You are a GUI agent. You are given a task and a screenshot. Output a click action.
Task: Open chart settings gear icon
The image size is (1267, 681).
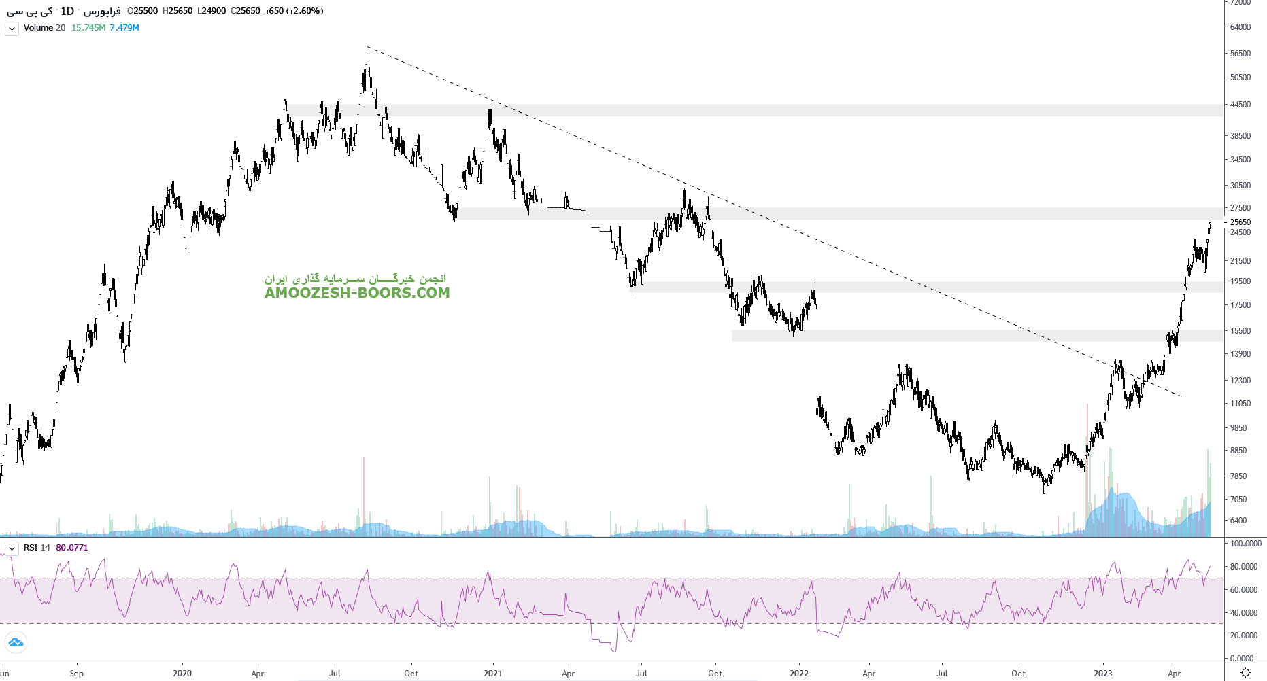pos(1245,672)
